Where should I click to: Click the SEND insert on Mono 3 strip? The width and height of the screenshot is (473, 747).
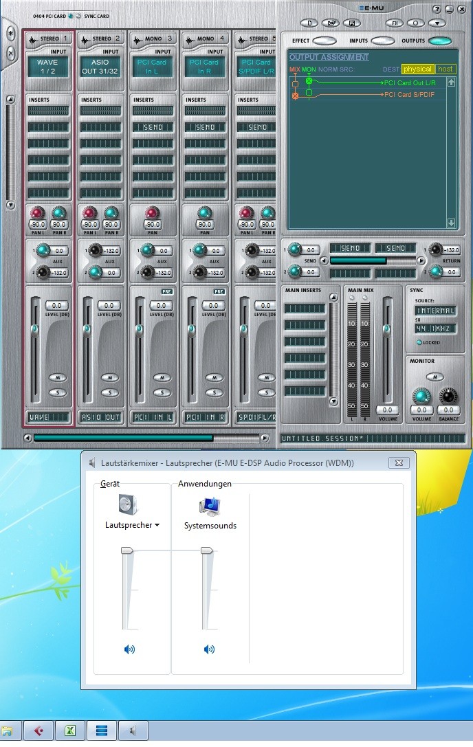(153, 127)
